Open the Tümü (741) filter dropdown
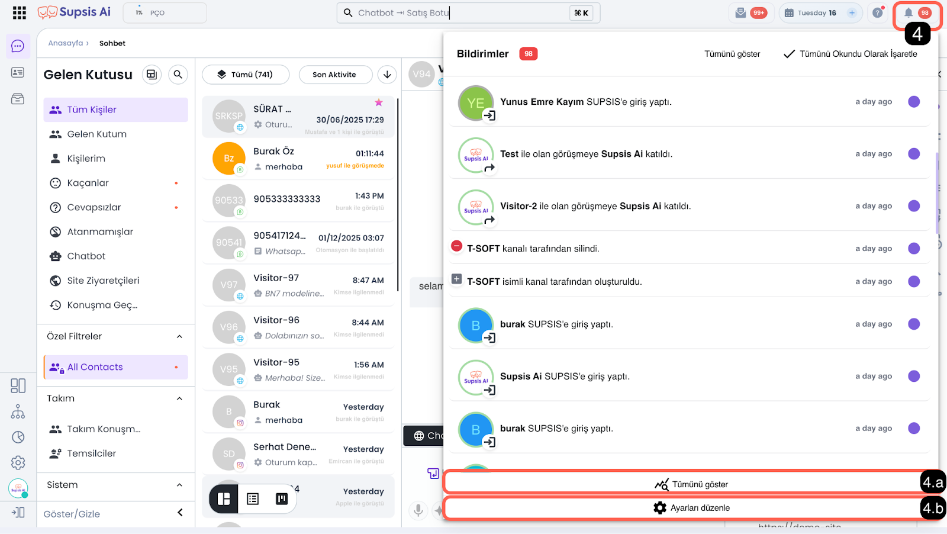Screen dimensions: 947x534 point(246,75)
